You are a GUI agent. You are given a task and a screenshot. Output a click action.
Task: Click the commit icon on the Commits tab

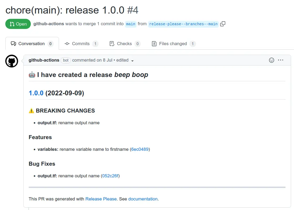pyautogui.click(x=67, y=44)
